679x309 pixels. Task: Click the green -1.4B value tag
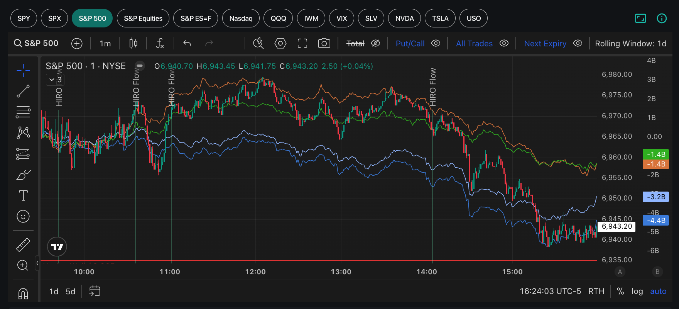click(x=656, y=154)
